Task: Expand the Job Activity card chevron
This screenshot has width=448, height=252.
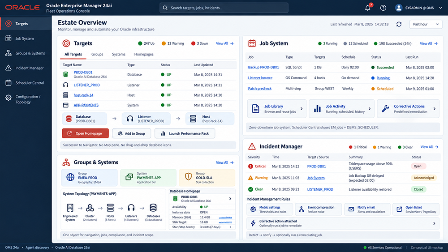Action: 370,109
